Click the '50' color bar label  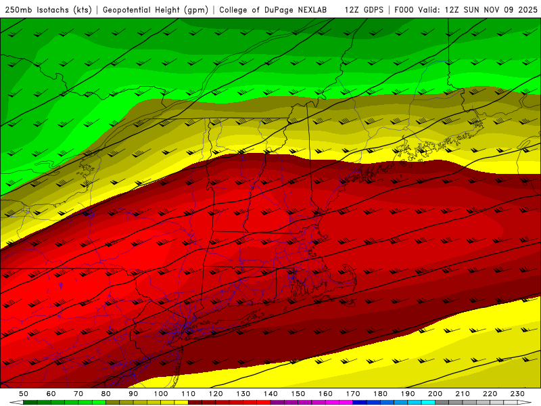[x=24, y=394]
